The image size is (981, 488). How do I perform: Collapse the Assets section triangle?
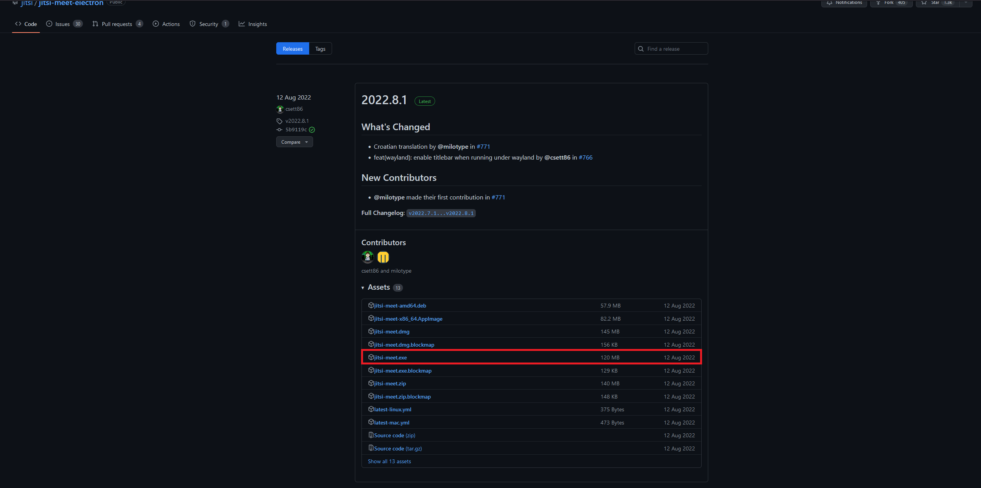click(x=363, y=288)
